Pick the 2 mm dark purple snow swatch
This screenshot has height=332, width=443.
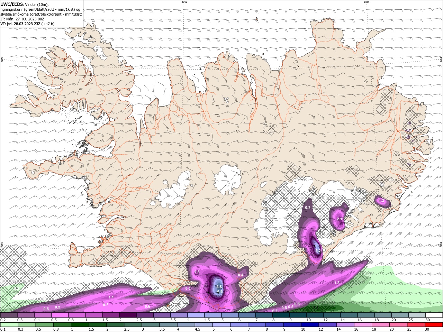[x=128, y=315]
